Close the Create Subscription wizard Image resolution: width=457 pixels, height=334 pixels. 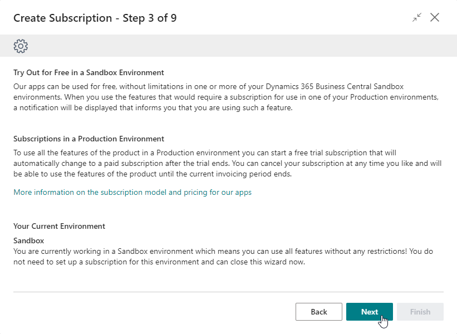(435, 17)
